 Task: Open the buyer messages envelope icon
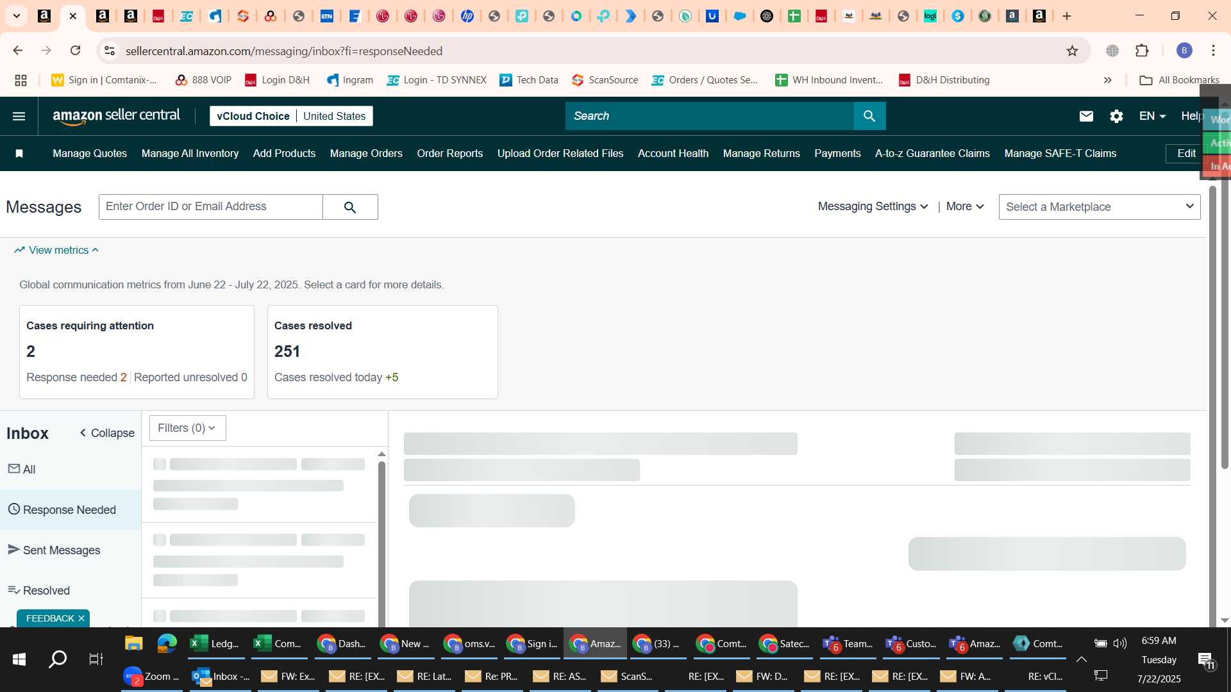[1086, 116]
